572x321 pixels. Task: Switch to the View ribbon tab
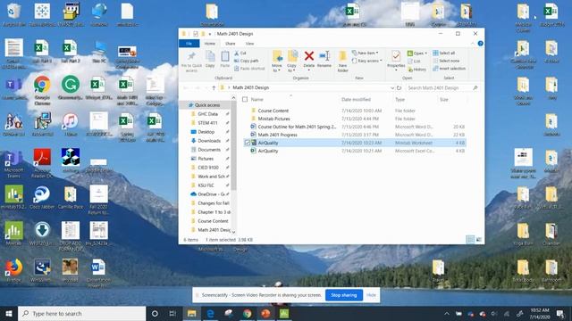point(249,44)
